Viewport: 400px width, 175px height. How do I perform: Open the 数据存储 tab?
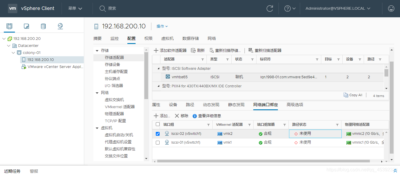(191, 38)
